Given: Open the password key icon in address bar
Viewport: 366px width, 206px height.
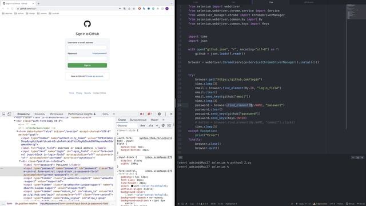Looking at the screenshot, I should [x=120, y=9].
